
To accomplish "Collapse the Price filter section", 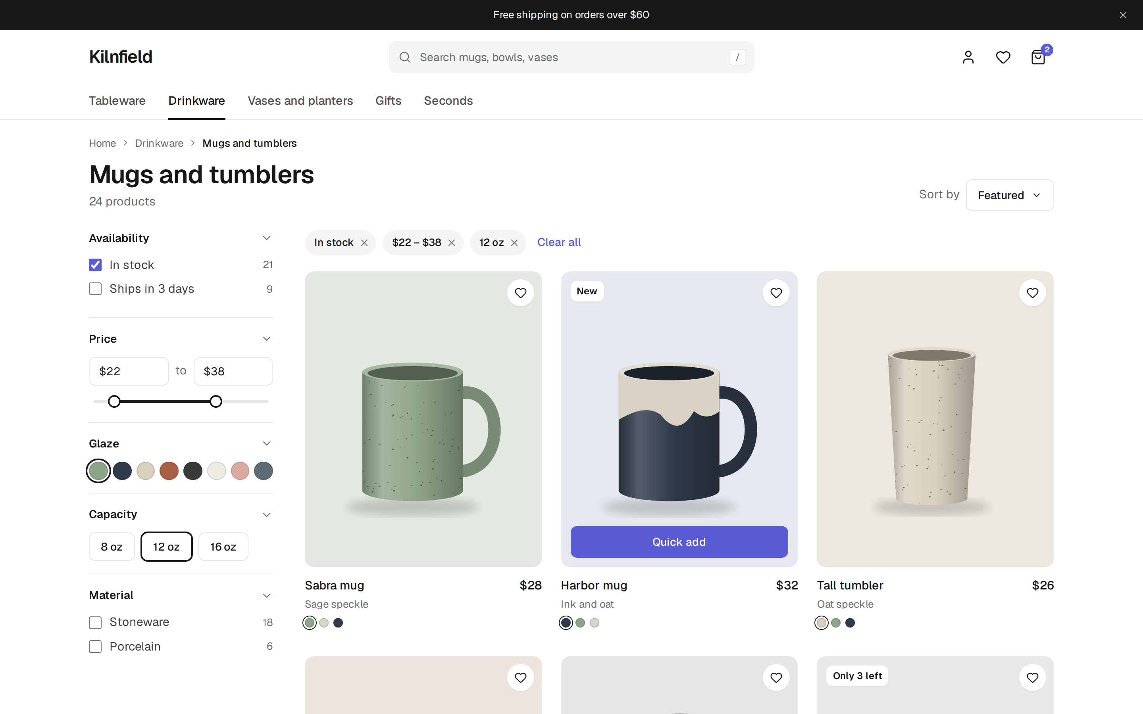I will pyautogui.click(x=266, y=339).
